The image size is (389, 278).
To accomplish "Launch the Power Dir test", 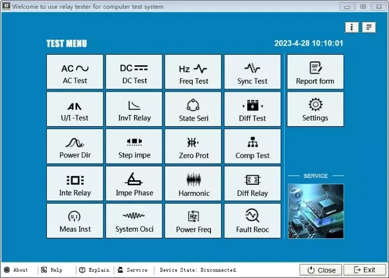I will tap(75, 146).
